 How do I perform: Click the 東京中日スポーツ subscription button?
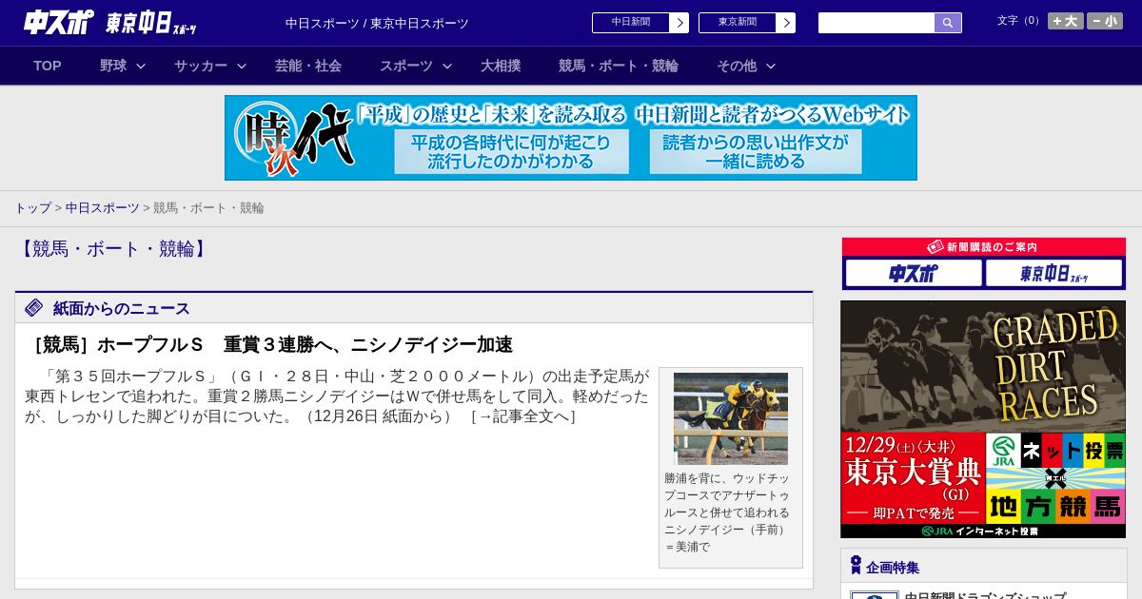[1053, 273]
